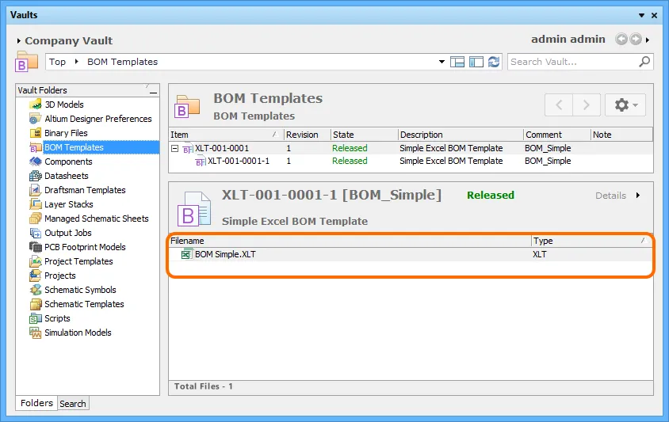
Task: Go to previous item with left chevron
Action: point(559,105)
